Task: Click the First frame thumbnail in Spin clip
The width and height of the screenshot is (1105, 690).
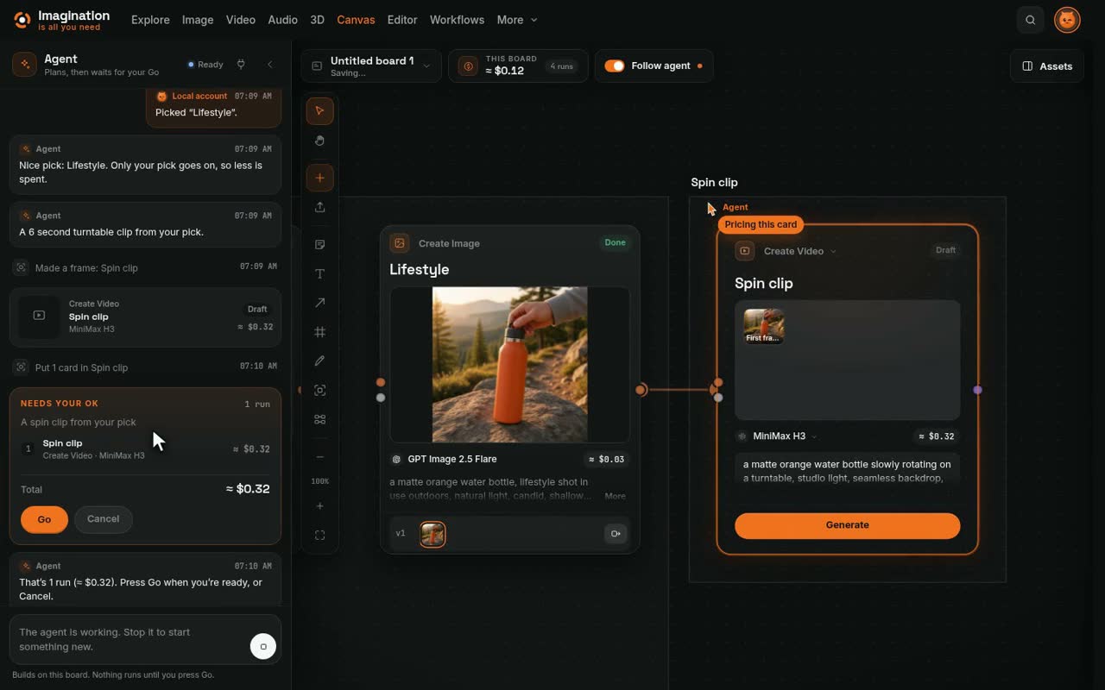Action: pos(764,326)
